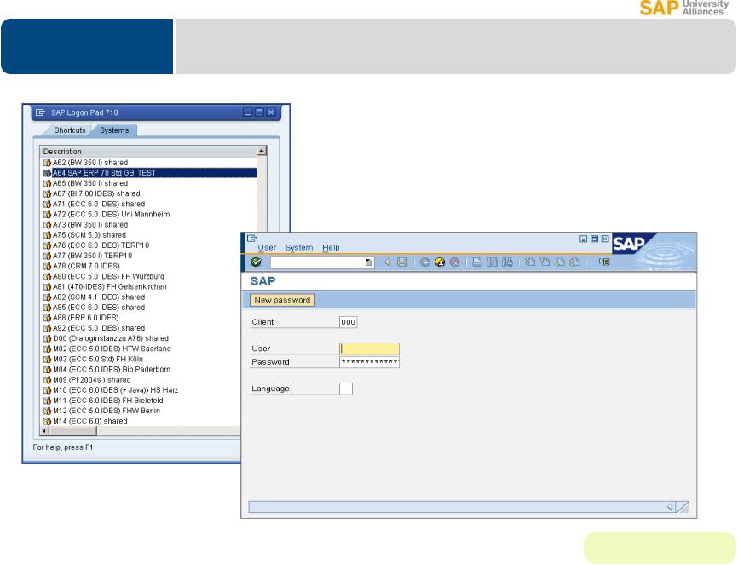Switch to the Shortcuts tab in Logon Pad

click(x=70, y=130)
